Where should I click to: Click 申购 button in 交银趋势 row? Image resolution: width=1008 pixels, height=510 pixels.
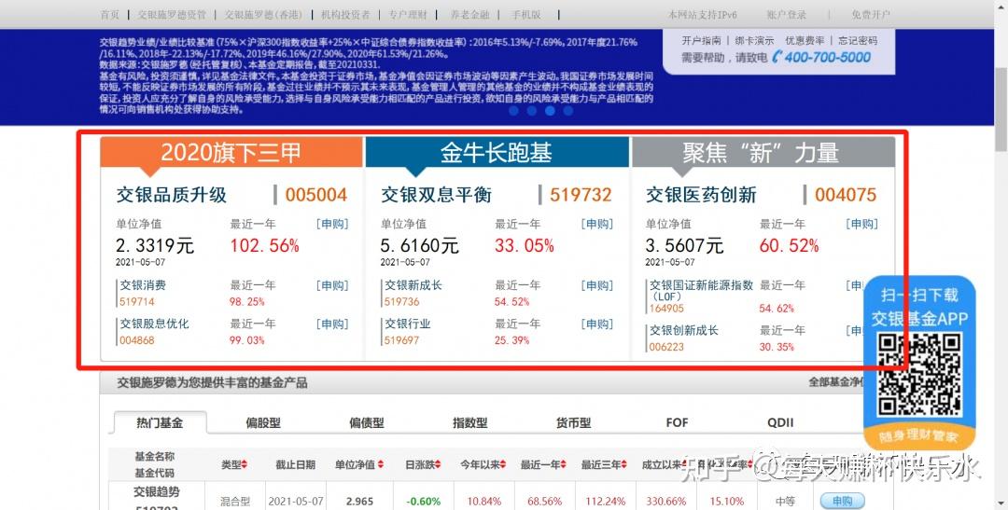tap(842, 501)
